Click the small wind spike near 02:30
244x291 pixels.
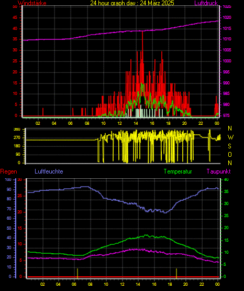click(x=43, y=112)
